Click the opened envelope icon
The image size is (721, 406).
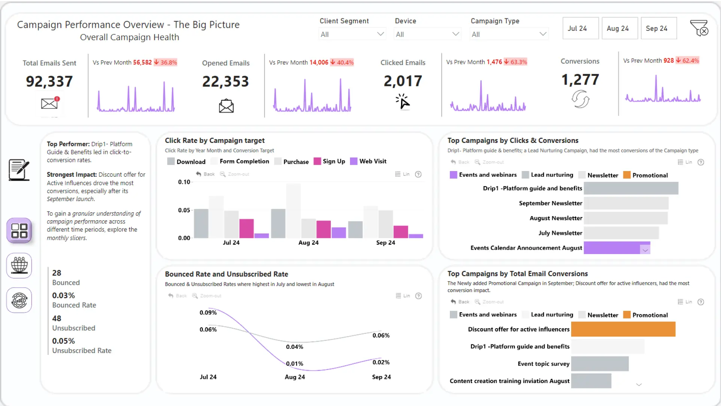[226, 106]
